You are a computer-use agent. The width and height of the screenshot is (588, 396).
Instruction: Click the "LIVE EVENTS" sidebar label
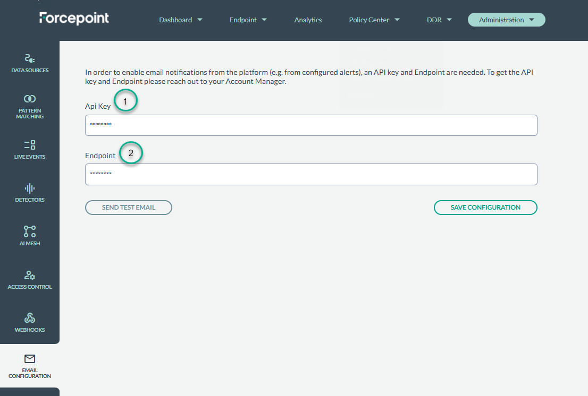coord(30,157)
